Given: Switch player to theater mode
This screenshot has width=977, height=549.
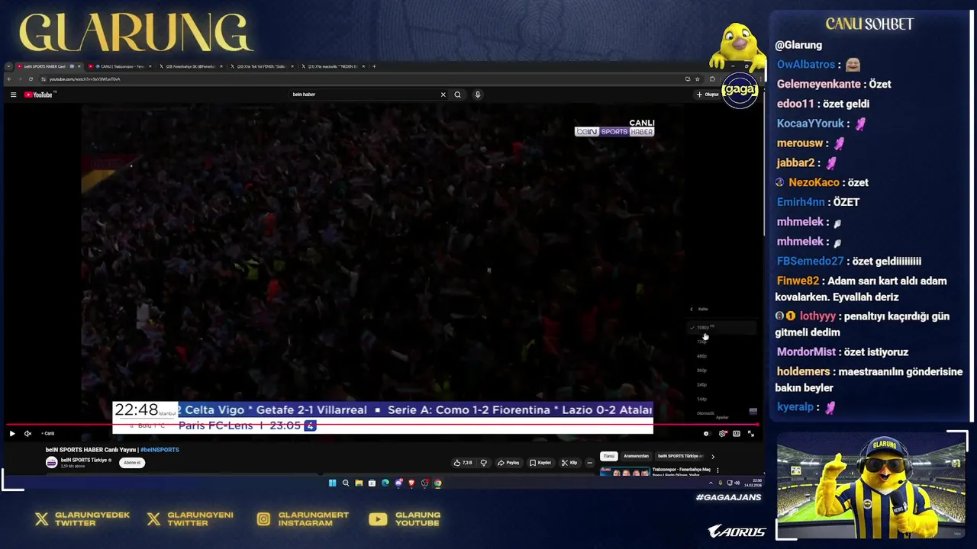Looking at the screenshot, I should point(737,433).
